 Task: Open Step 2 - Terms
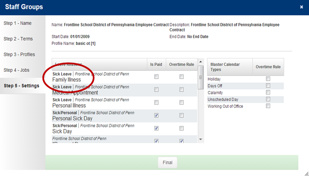[18, 39]
